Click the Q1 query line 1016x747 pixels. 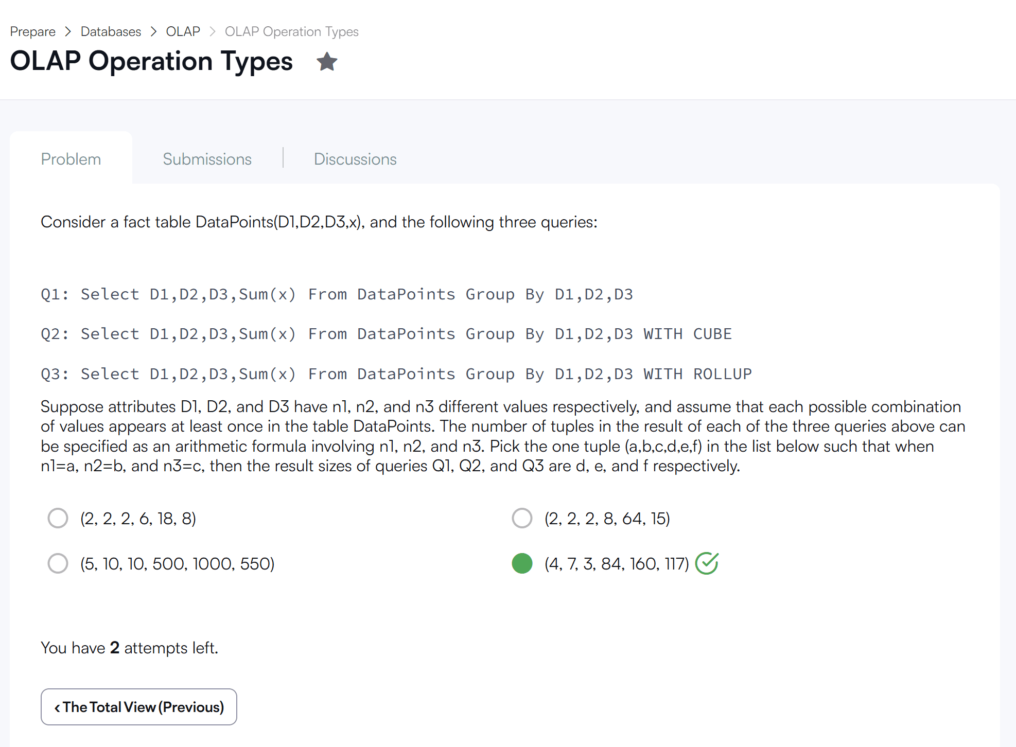[337, 294]
